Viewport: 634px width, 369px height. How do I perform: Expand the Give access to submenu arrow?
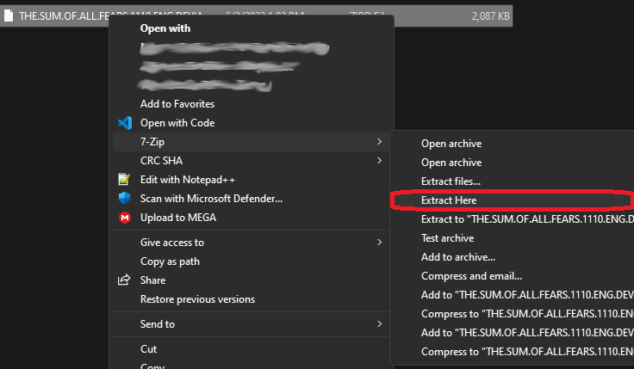tap(379, 243)
